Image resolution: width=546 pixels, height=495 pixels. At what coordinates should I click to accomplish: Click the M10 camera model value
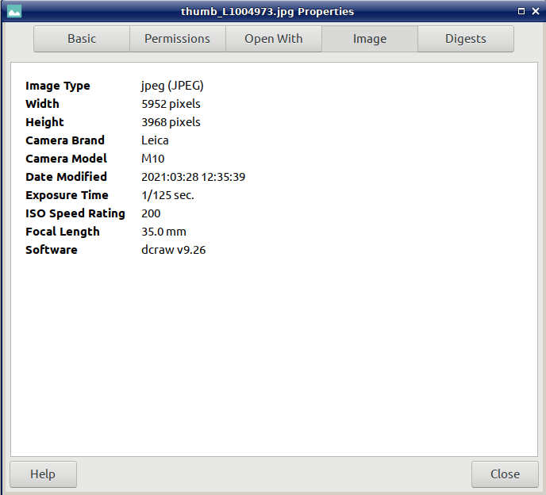click(x=152, y=159)
